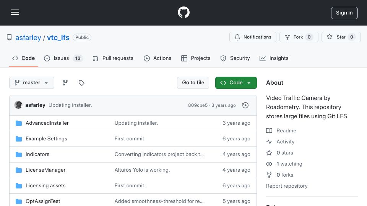
Task: Open the asfarley user profile link
Action: [28, 37]
